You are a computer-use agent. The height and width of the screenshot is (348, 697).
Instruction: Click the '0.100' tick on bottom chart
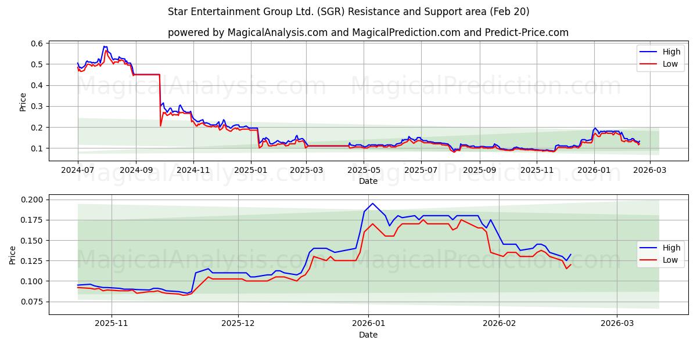[x=32, y=281]
